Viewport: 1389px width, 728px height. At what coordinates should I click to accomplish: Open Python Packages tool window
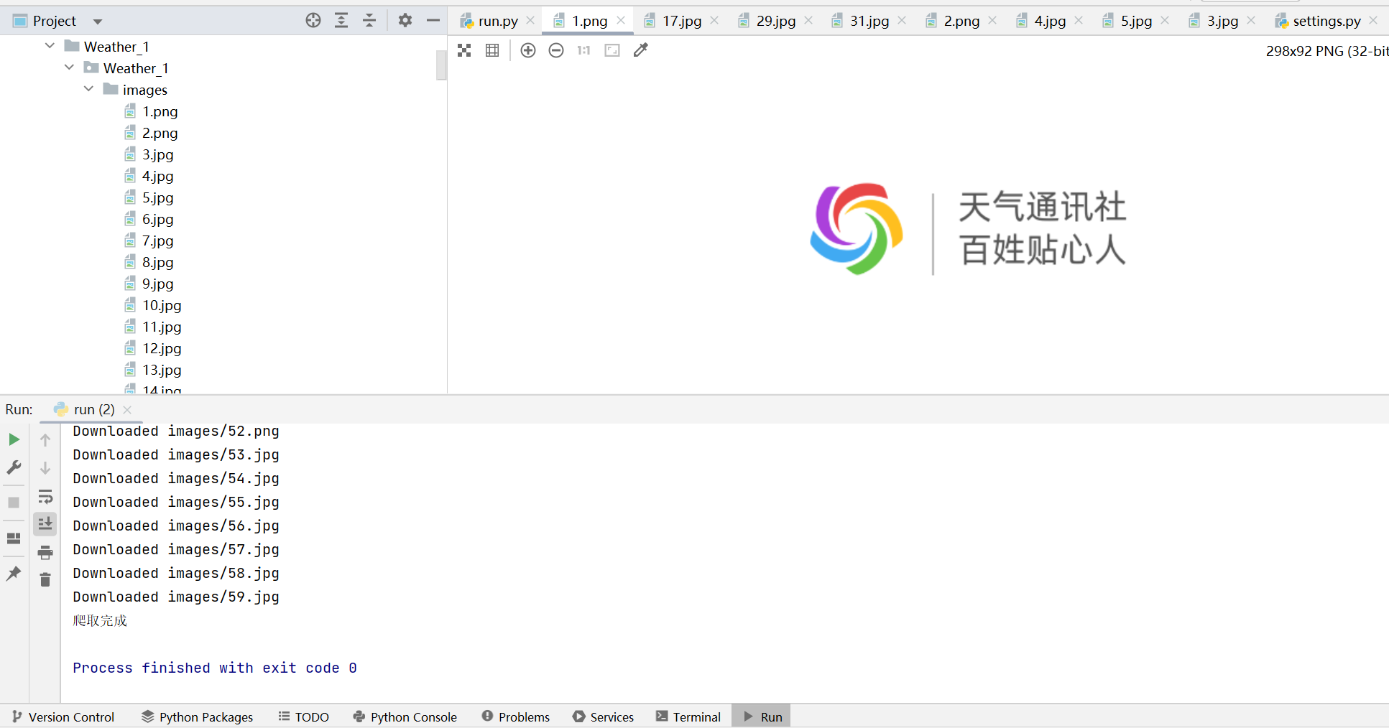(x=198, y=717)
